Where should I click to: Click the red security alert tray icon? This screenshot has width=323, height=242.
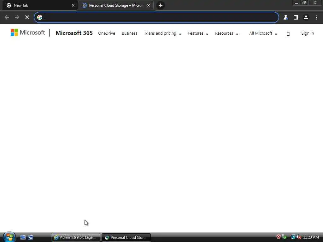[279, 237]
